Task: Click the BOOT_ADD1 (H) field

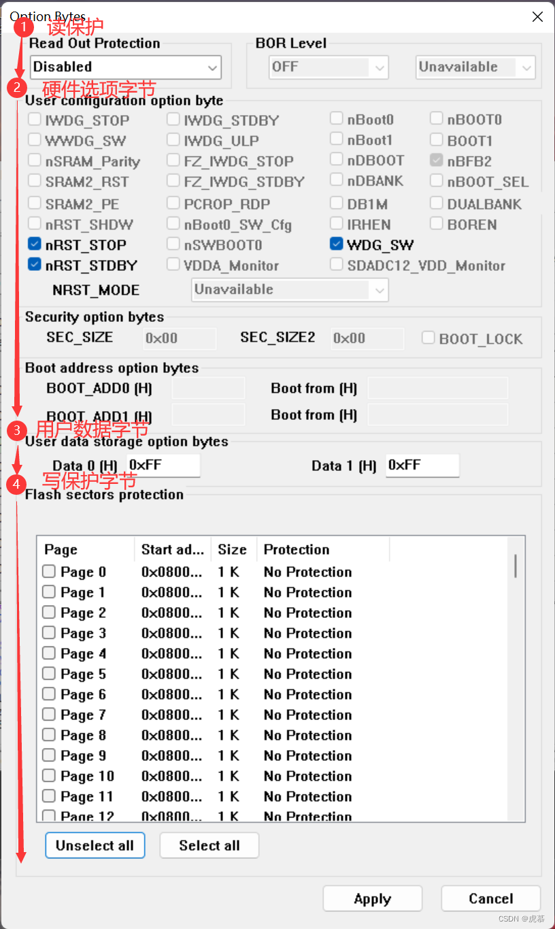Action: tap(208, 414)
